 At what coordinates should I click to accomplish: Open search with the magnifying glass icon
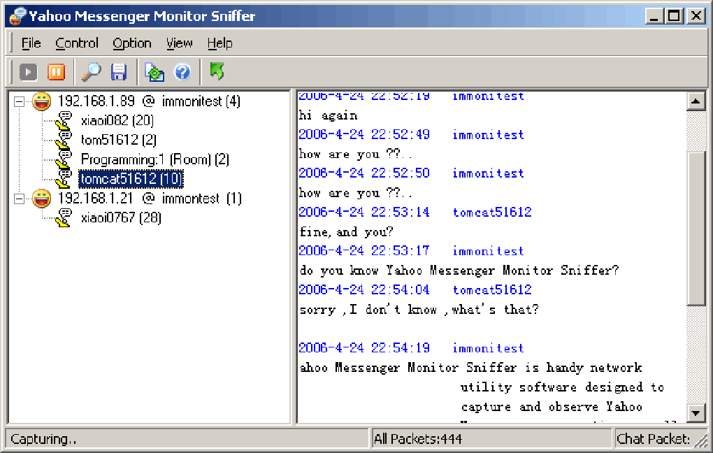pyautogui.click(x=91, y=72)
